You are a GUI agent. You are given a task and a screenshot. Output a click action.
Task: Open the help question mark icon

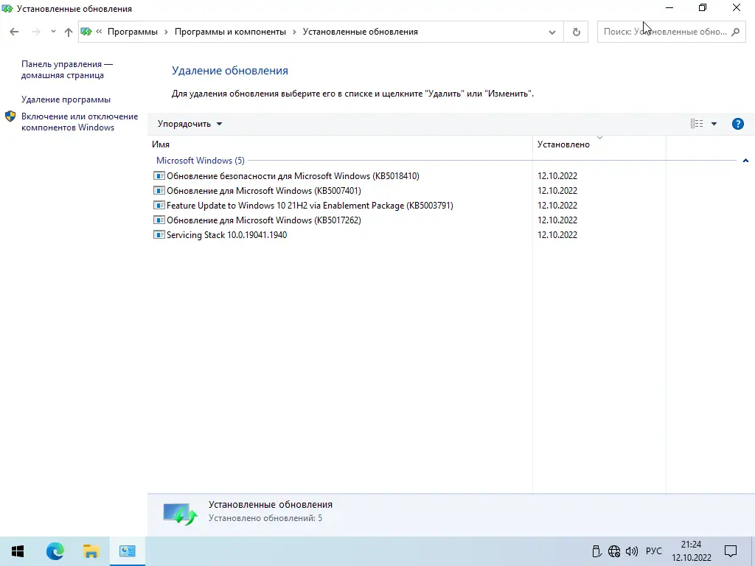tap(737, 124)
